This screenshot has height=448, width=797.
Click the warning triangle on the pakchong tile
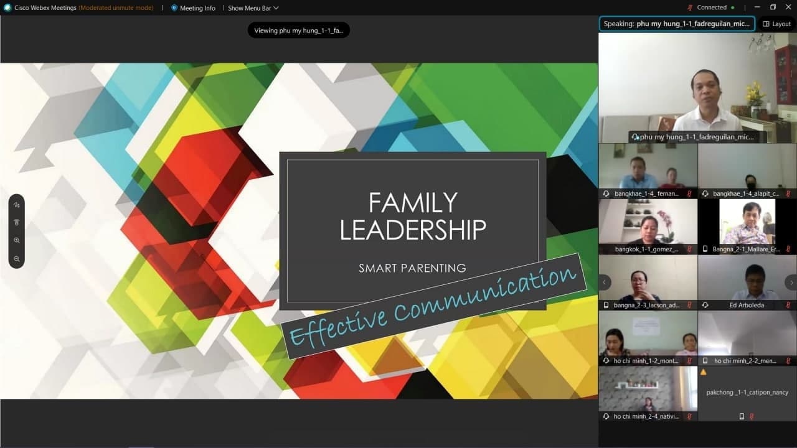[x=704, y=372]
